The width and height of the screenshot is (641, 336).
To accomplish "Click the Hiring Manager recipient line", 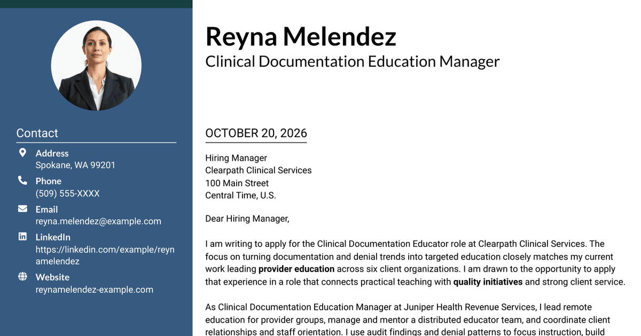I will pos(236,158).
